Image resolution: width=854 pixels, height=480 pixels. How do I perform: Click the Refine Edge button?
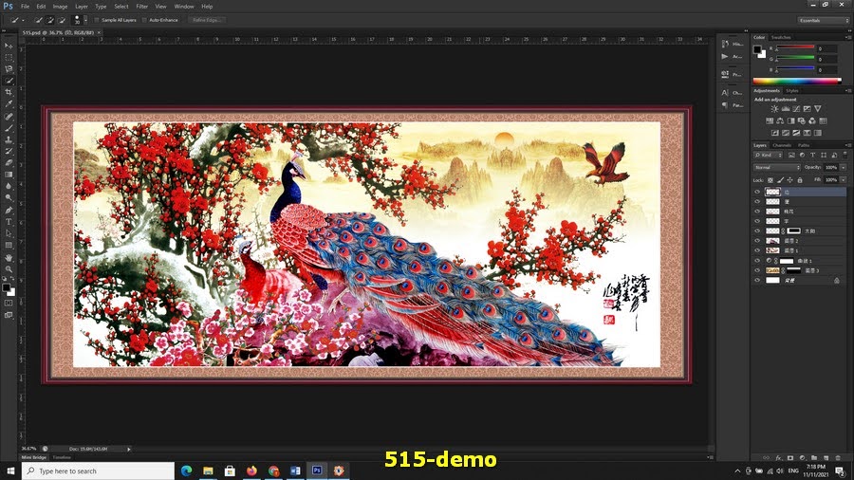[207, 20]
